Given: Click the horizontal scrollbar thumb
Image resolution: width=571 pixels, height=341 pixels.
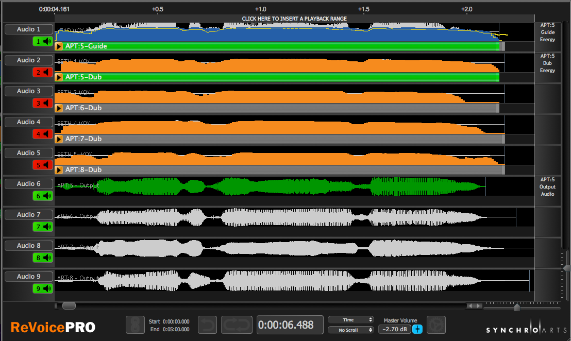Looking at the screenshot, I should tap(69, 306).
